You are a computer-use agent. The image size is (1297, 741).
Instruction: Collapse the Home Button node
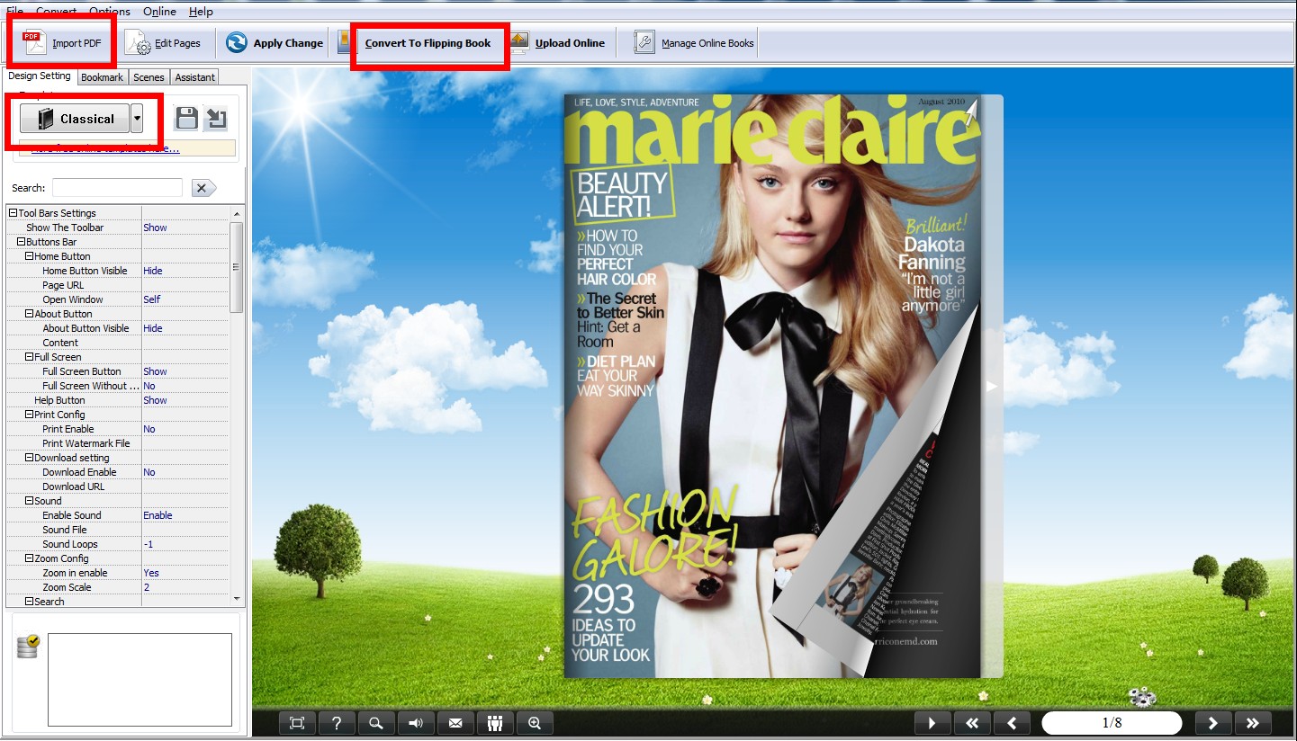29,256
